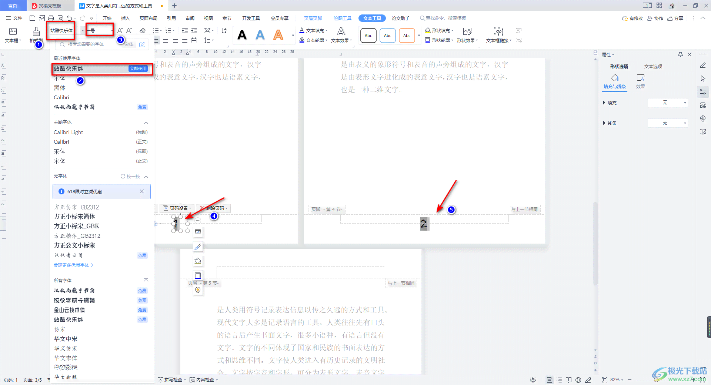
Task: Select the black A text style preset
Action: [242, 35]
